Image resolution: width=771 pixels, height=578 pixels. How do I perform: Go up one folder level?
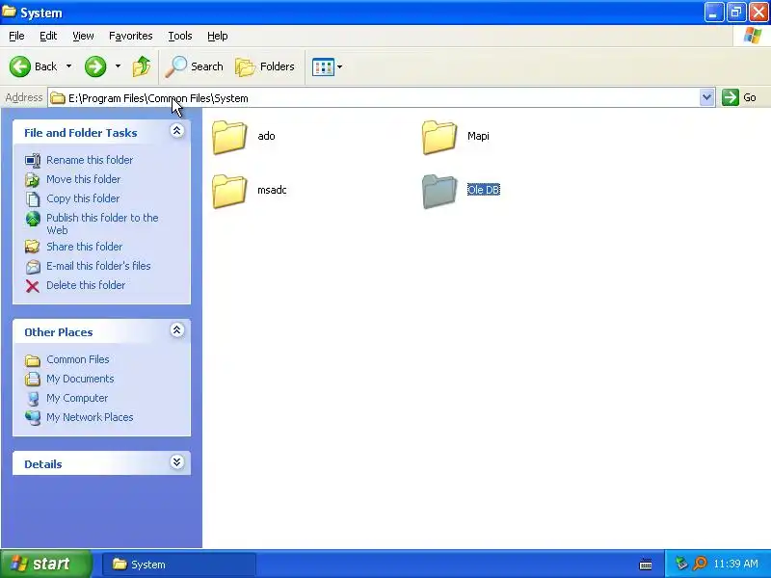[142, 66]
